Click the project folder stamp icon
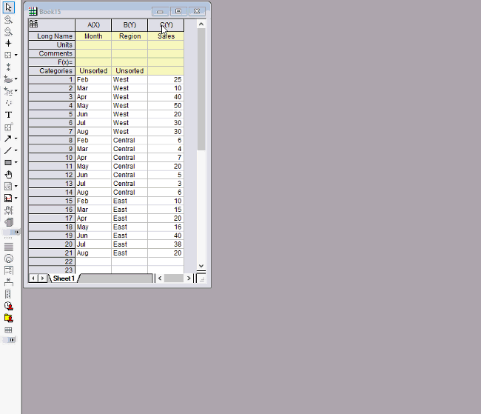 pos(9,318)
